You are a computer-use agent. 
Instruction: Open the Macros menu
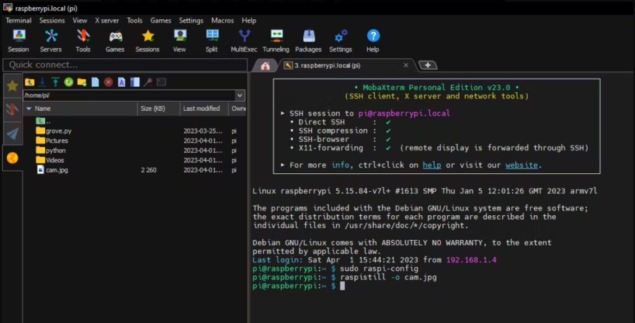[x=223, y=20]
